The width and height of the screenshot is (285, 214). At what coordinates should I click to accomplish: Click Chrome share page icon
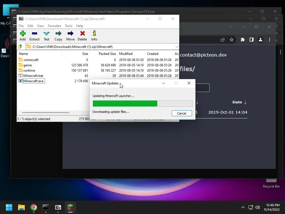pyautogui.click(x=223, y=40)
